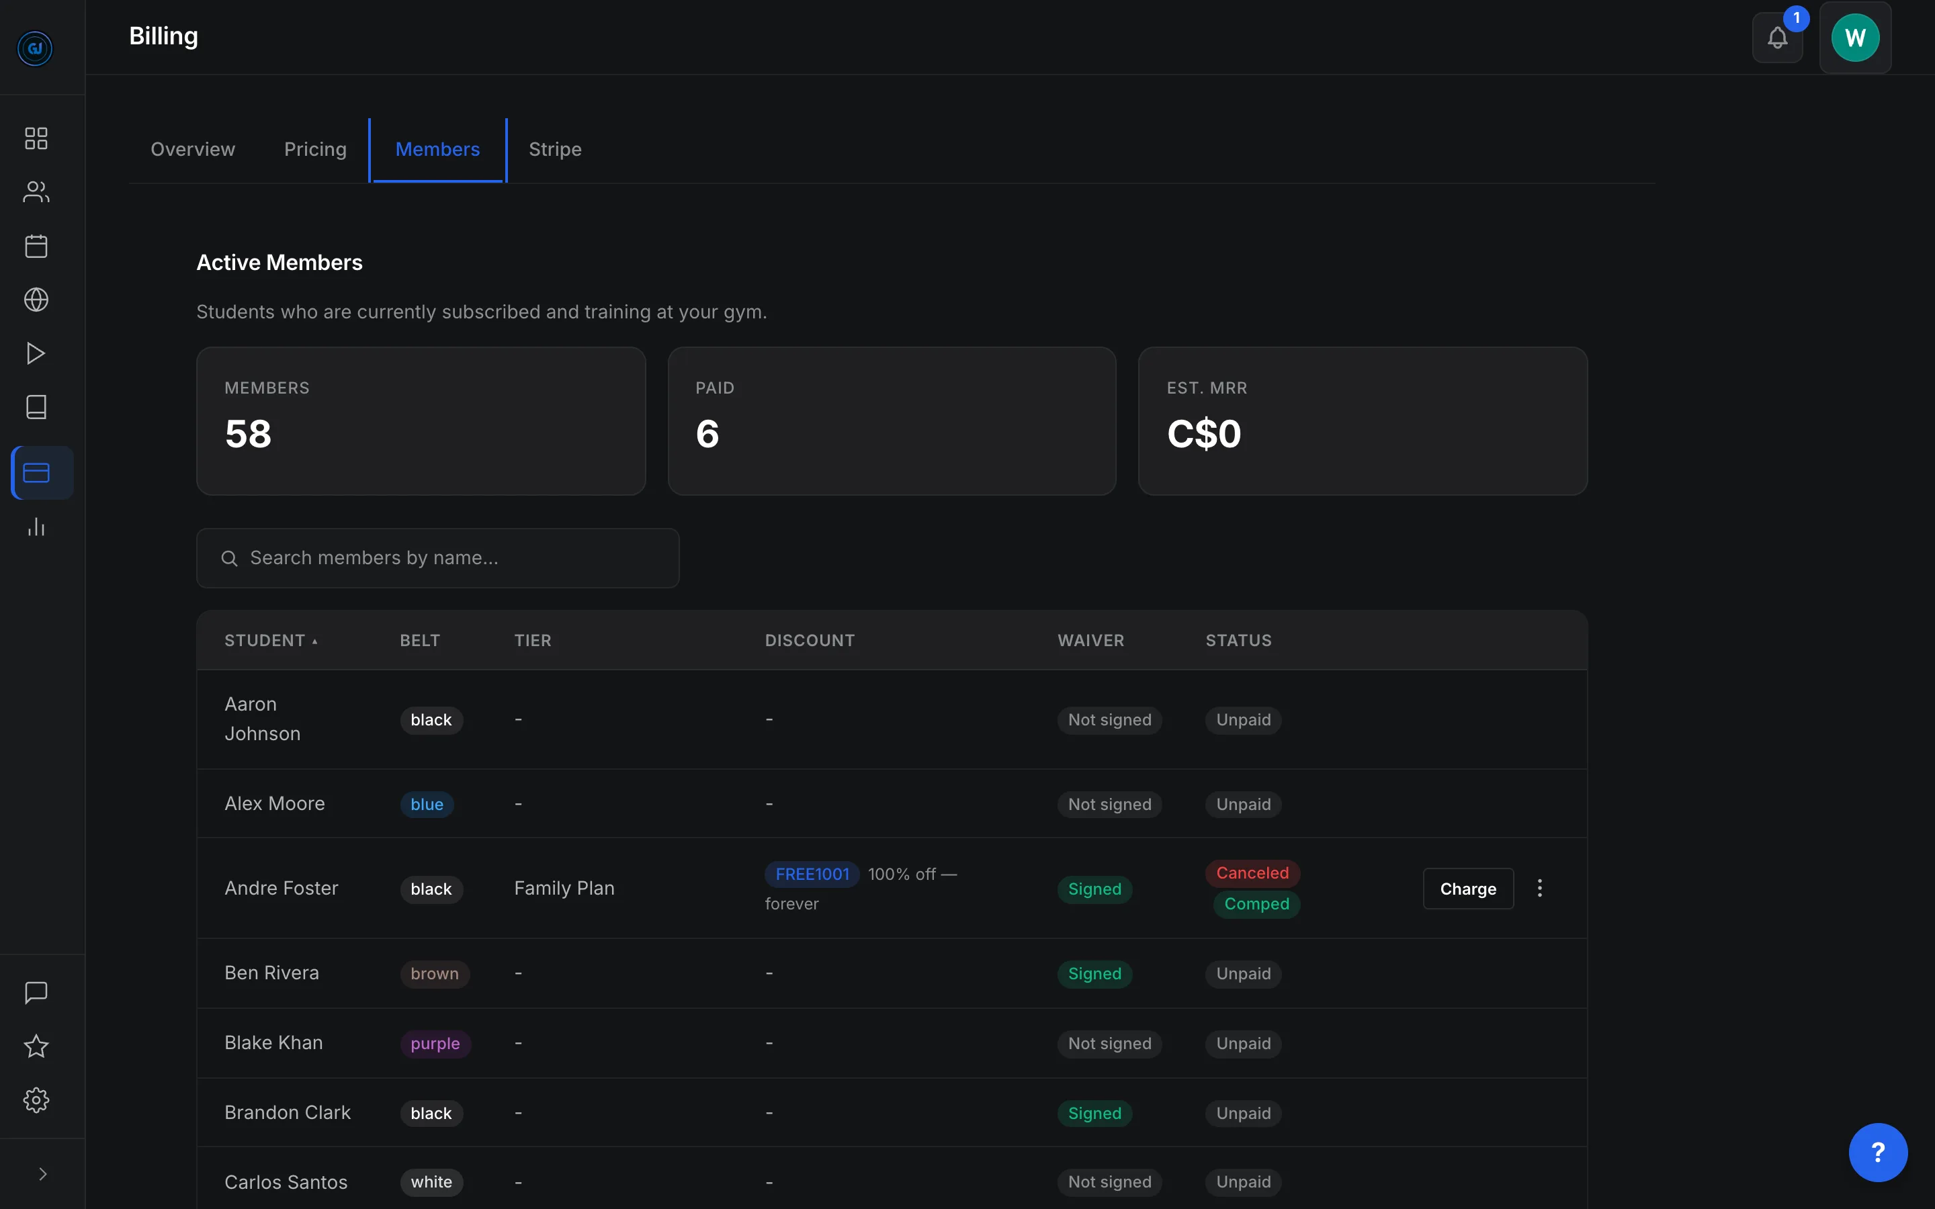The height and width of the screenshot is (1209, 1935).
Task: Click Andre Foster's Signed waiver badge
Action: coord(1094,889)
